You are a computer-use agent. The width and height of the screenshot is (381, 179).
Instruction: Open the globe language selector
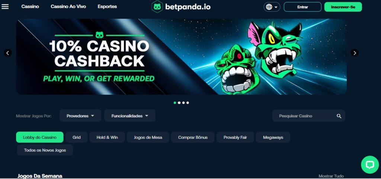(272, 7)
